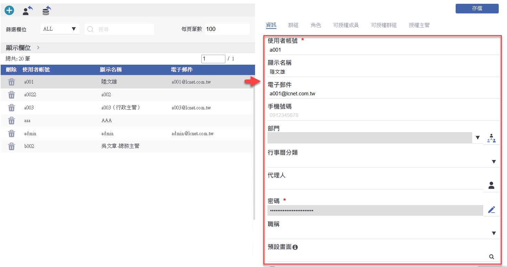Open the 行事曆分類 dropdown
The width and height of the screenshot is (507, 267).
click(x=494, y=162)
